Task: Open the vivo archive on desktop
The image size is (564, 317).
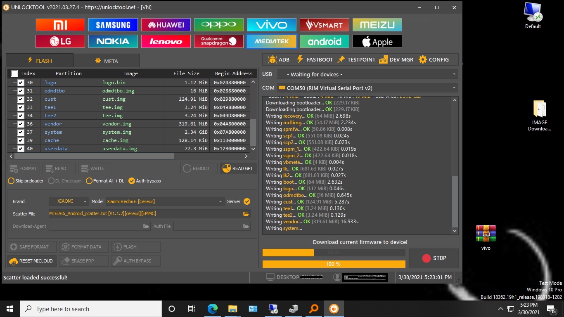Action: [x=486, y=238]
